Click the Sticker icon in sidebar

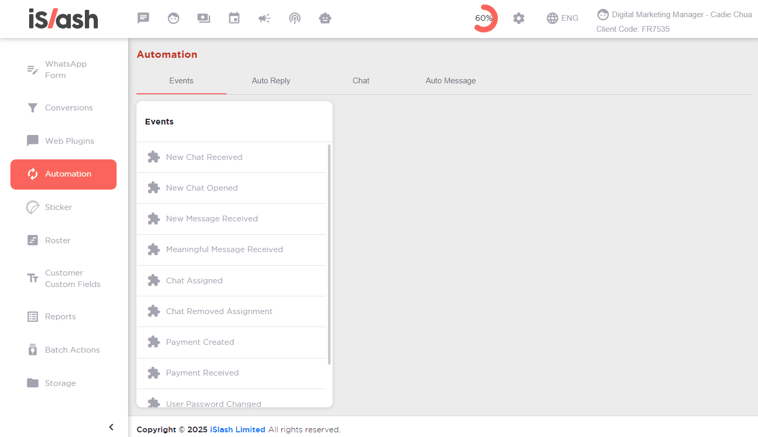click(33, 207)
